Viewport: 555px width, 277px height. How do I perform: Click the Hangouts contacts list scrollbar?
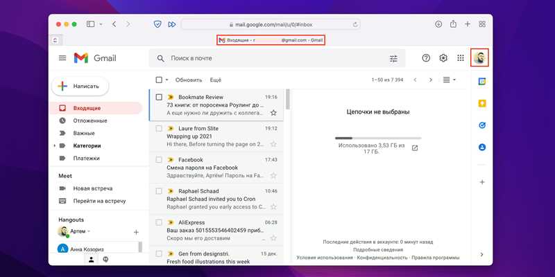coord(140,247)
